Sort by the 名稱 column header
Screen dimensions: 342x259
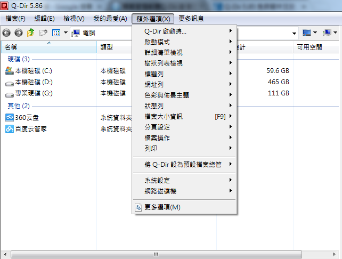tap(49, 47)
